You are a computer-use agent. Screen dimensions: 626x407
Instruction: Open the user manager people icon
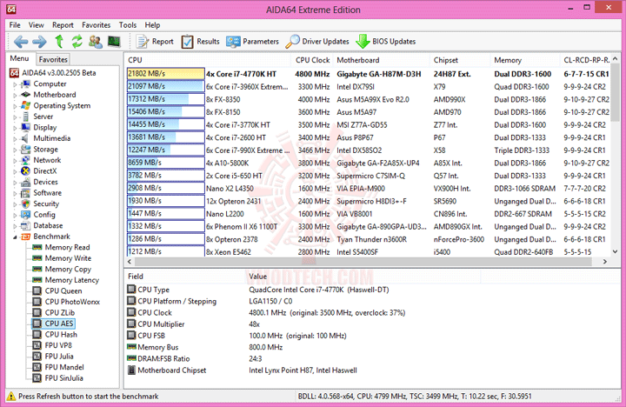tap(96, 42)
